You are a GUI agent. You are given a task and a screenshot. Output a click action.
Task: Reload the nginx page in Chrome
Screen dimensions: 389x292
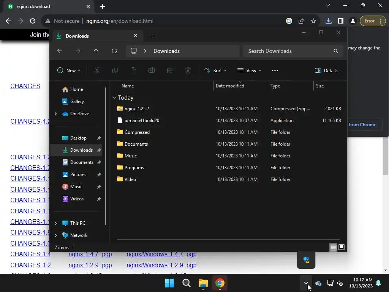(33, 21)
